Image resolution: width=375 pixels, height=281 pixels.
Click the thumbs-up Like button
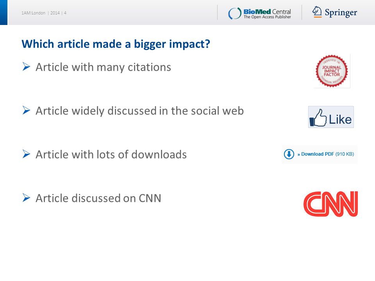(331, 117)
